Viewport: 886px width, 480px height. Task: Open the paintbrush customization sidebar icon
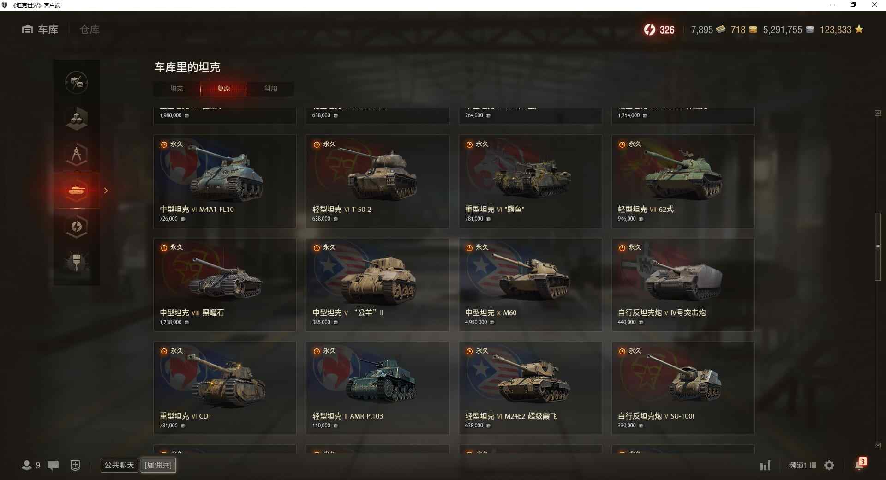tap(77, 263)
